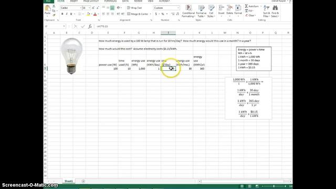Open the font size dropdown

point(89,8)
